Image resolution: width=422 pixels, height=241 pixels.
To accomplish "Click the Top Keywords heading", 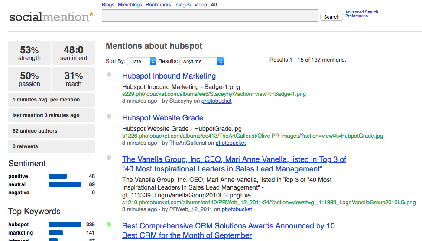I will [34, 212].
